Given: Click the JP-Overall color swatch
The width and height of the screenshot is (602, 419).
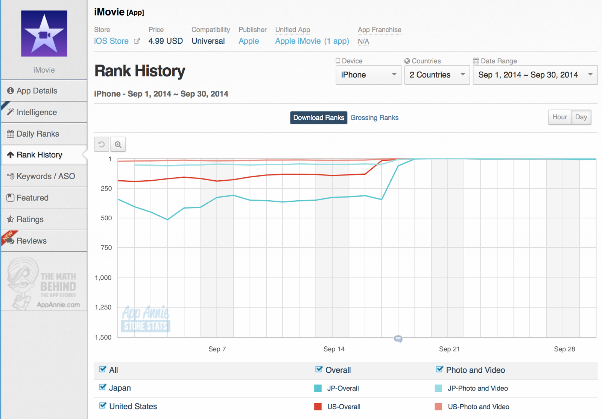Looking at the screenshot, I should 318,388.
